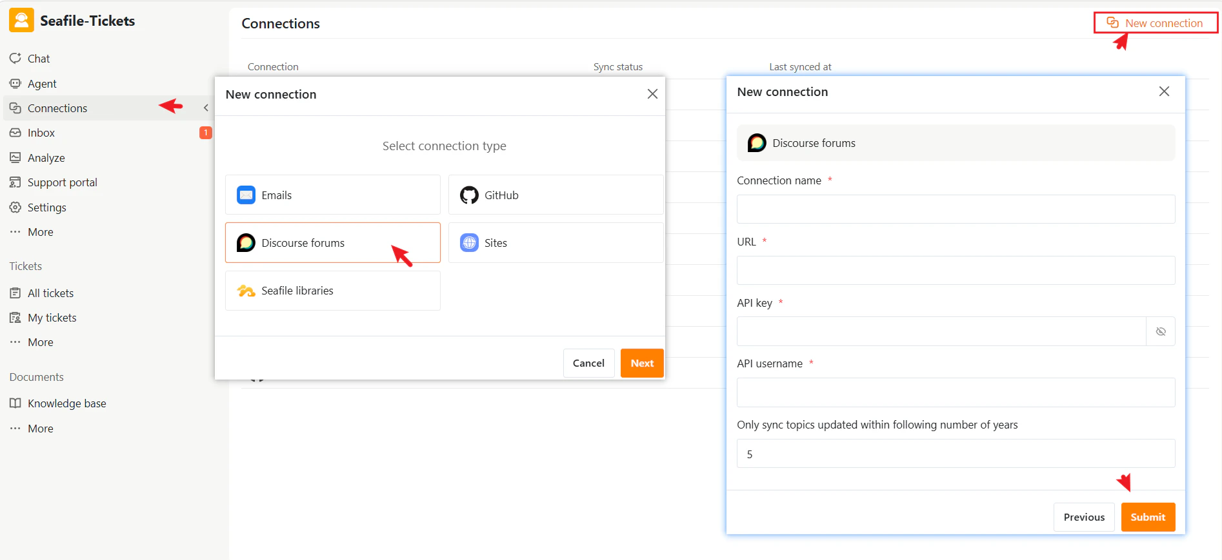Close the Select connection type dialog
Screen dimensions: 1222x560
point(652,94)
